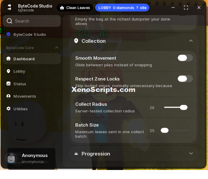The width and height of the screenshot is (208, 179).
Task: Click the verified badge next to ByteCode Studio
Action: pos(8,34)
